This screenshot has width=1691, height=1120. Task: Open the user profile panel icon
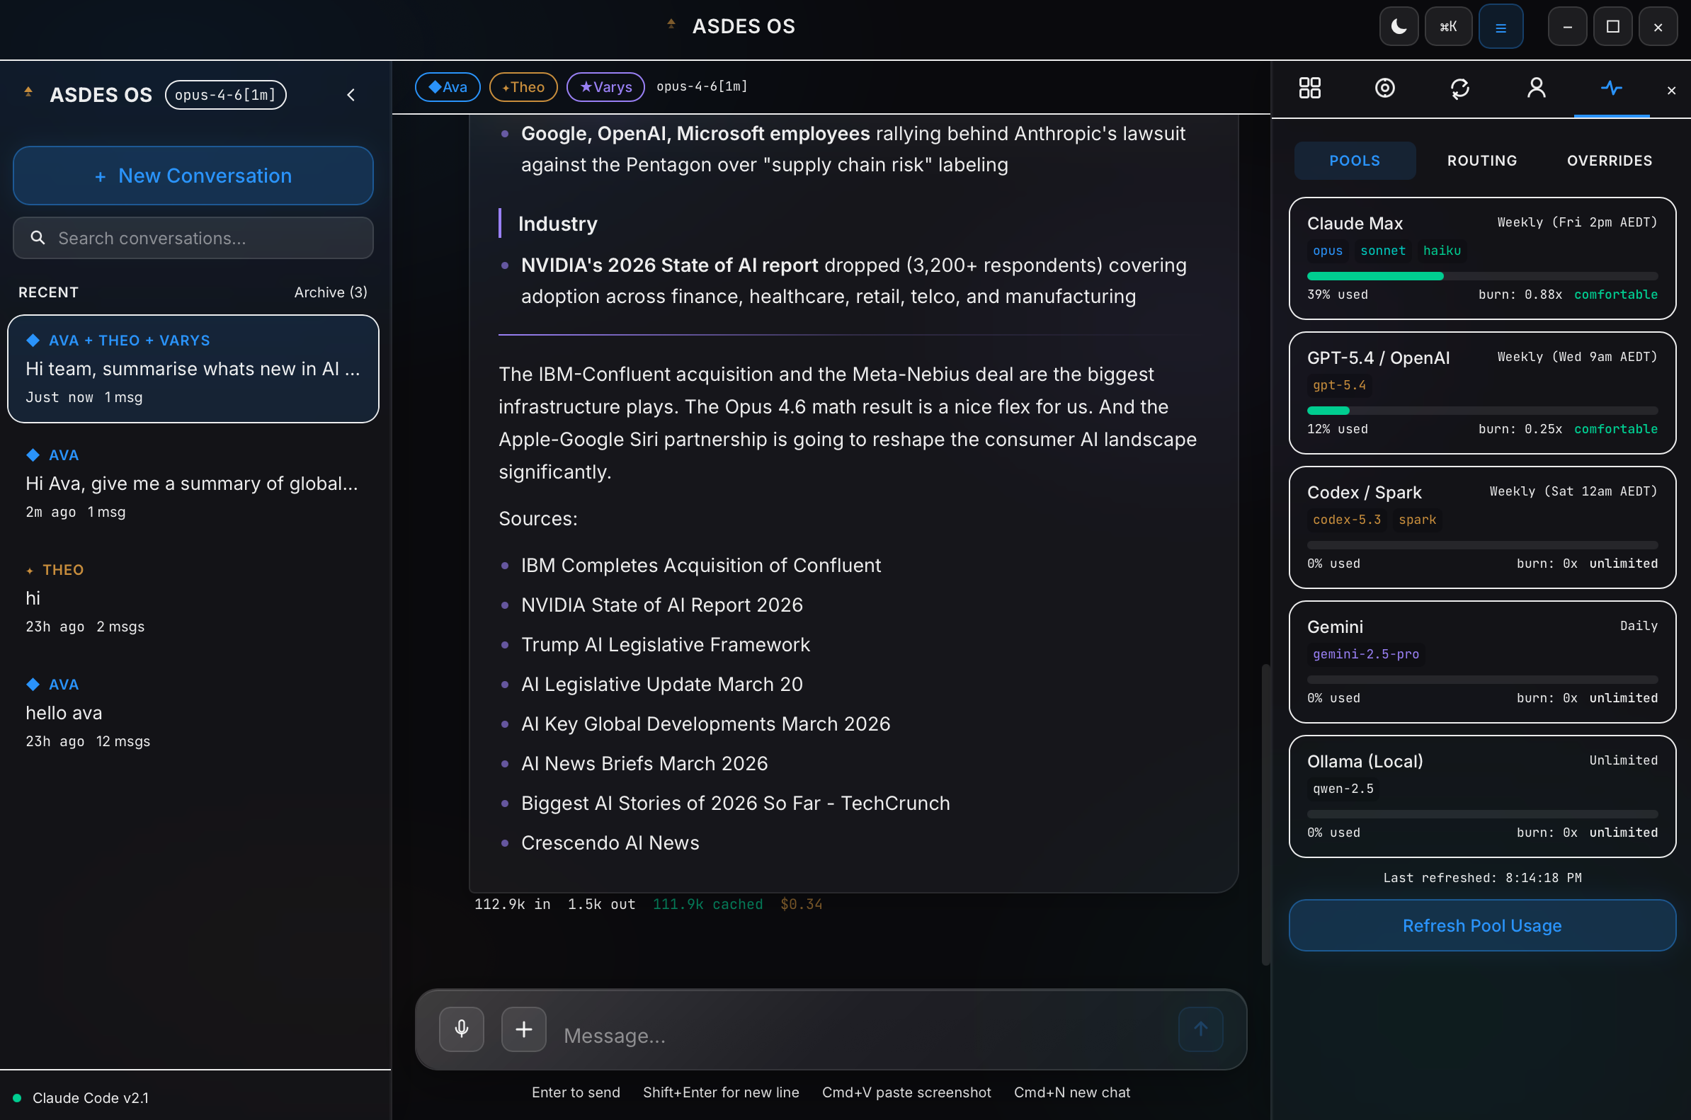click(1536, 88)
